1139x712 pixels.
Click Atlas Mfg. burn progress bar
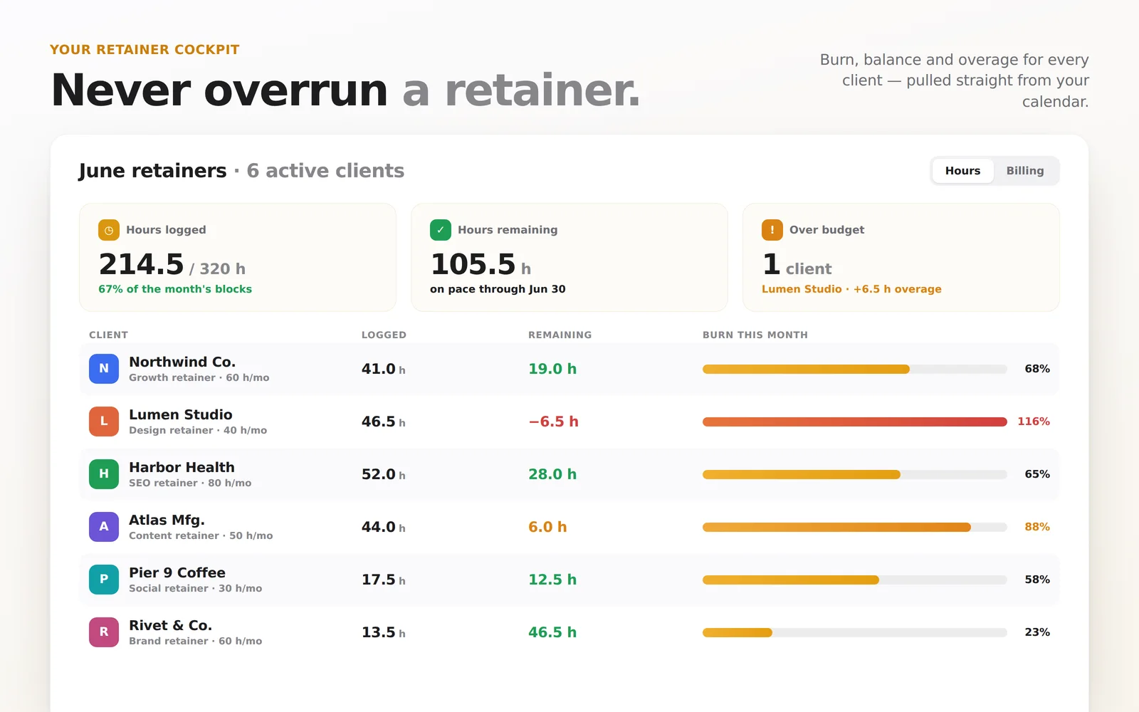[x=854, y=527]
